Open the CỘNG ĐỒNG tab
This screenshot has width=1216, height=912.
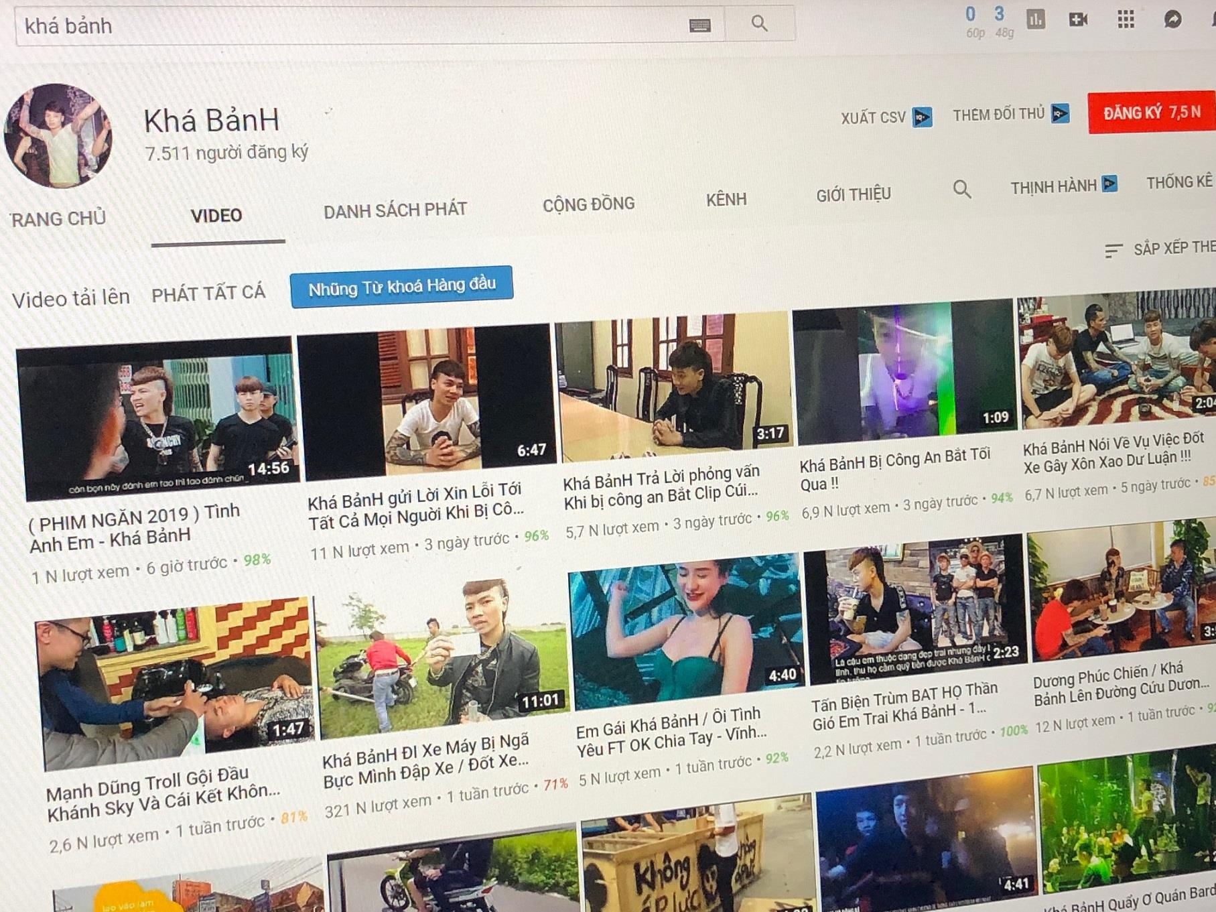(588, 202)
